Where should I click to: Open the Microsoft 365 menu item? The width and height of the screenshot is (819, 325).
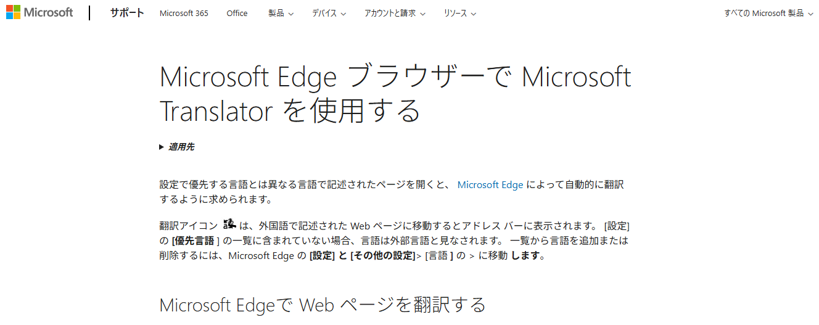coord(184,14)
